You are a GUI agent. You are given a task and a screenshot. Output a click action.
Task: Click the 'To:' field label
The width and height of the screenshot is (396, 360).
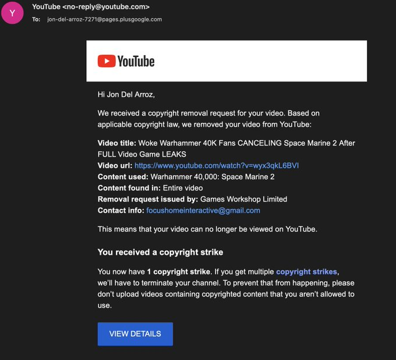pyautogui.click(x=36, y=19)
